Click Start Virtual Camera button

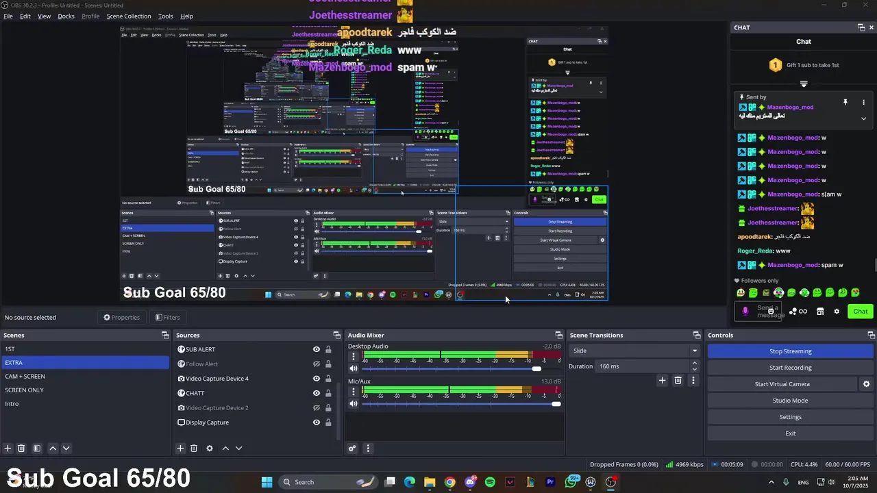[x=782, y=384]
